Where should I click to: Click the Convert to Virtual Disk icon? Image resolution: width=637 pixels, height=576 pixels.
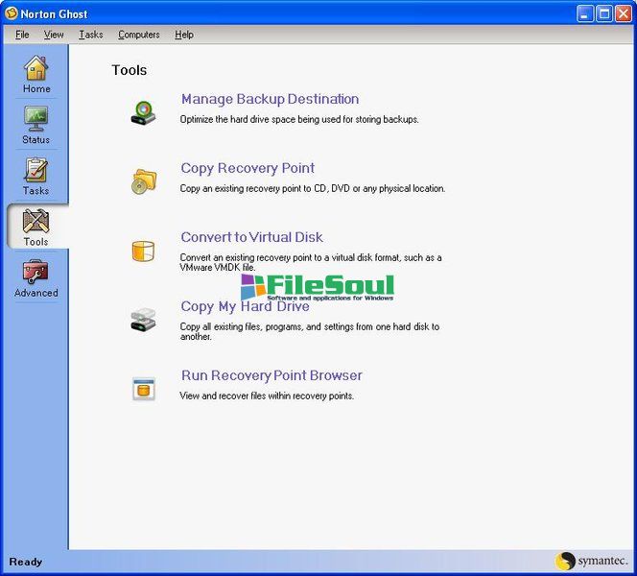pos(143,252)
